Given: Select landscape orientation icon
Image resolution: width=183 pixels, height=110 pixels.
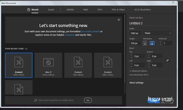Looking at the screenshot, I should (152, 43).
